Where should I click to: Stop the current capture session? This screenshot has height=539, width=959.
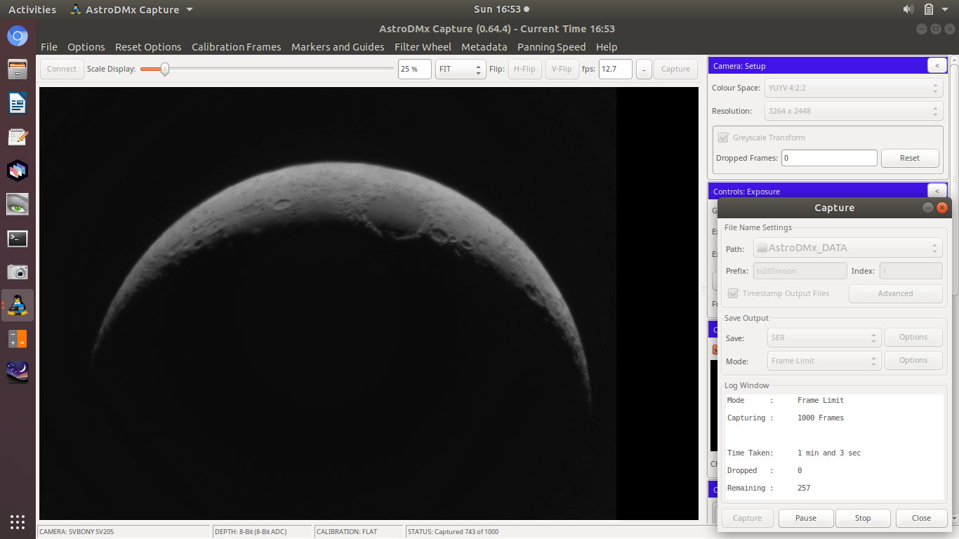862,518
